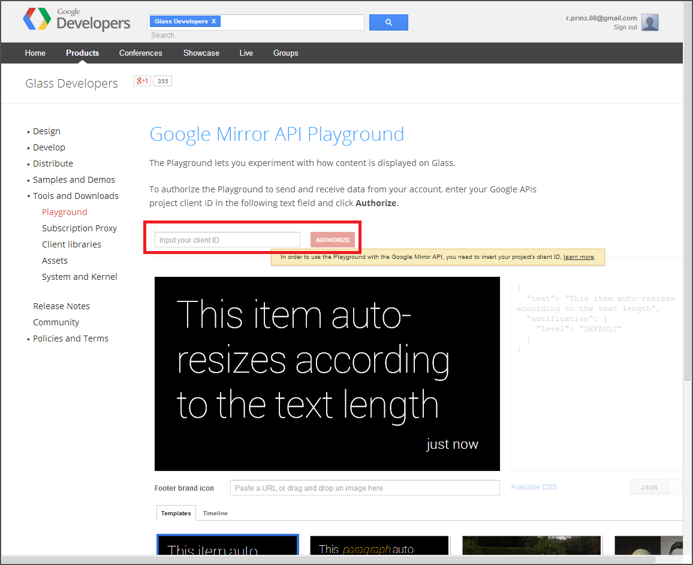This screenshot has width=693, height=565.
Task: Open Release Notes in the sidebar
Action: pos(61,306)
